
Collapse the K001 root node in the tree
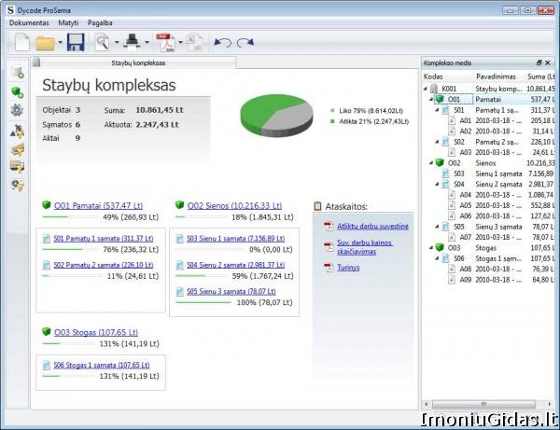[426, 88]
